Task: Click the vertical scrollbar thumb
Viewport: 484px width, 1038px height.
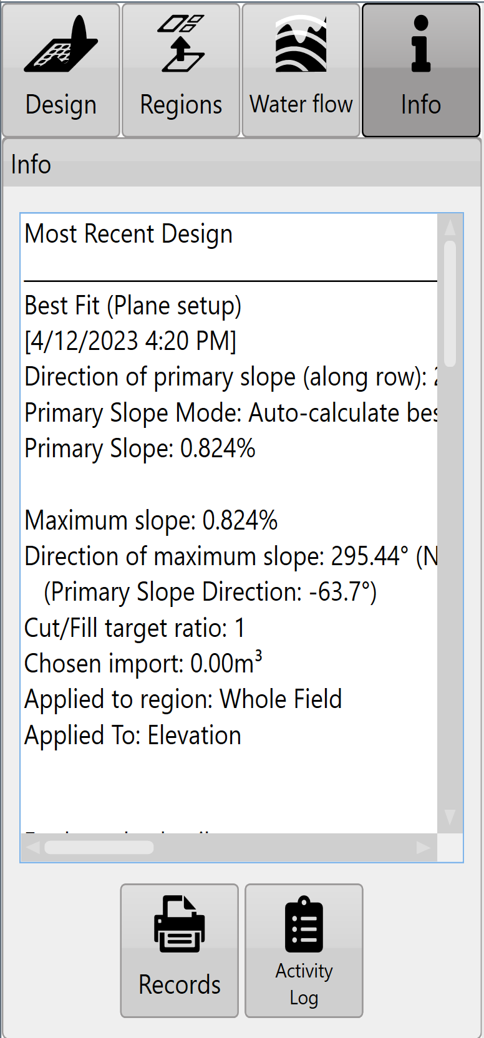Action: (450, 304)
